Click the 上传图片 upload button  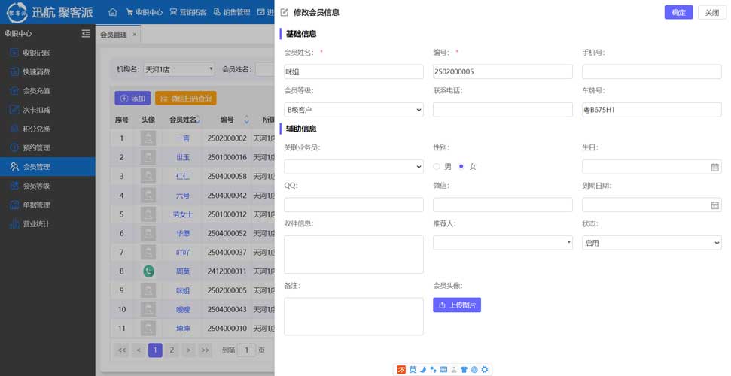(457, 305)
